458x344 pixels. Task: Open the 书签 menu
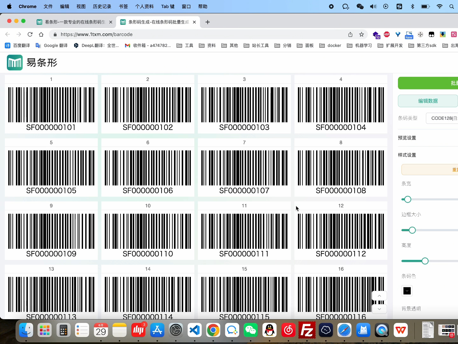click(123, 6)
